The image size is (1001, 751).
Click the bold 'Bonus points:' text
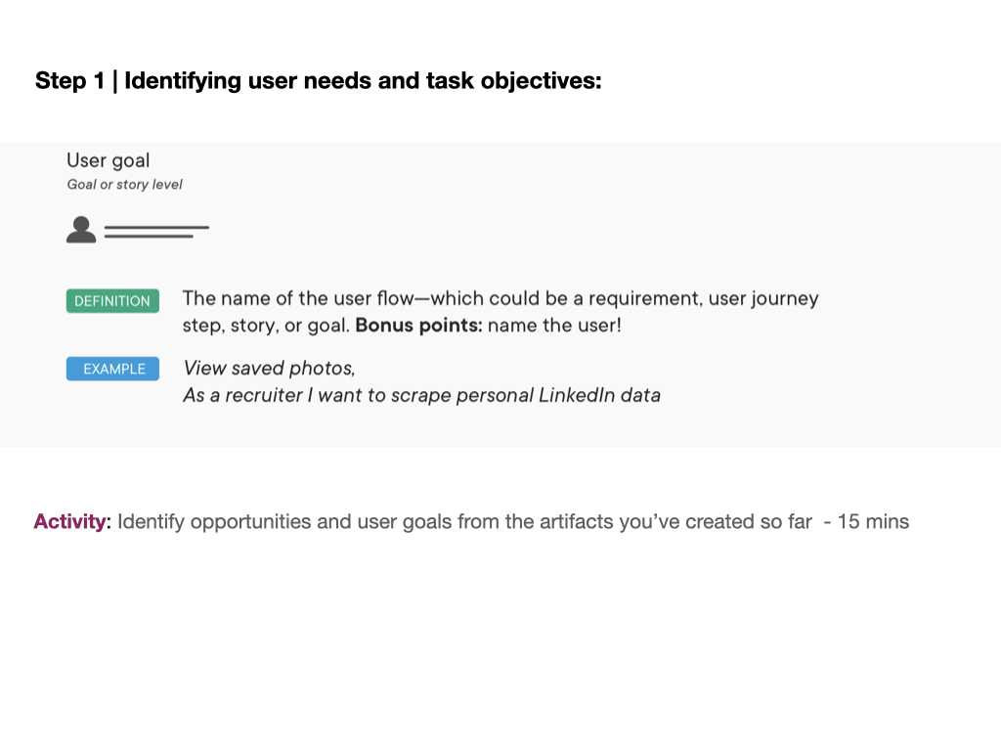[418, 326]
